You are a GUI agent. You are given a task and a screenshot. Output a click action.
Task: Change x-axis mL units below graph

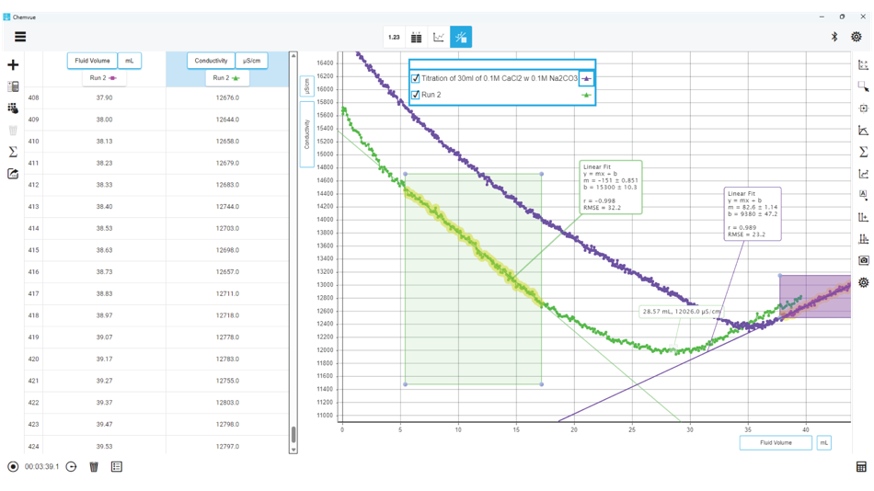coord(823,442)
